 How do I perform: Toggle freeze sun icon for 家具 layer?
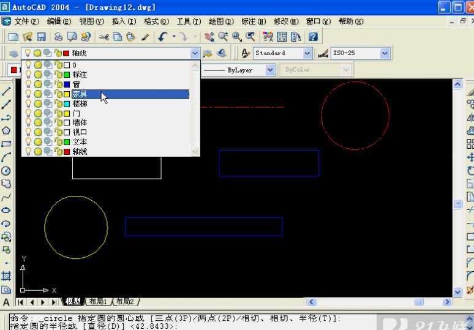tap(38, 94)
